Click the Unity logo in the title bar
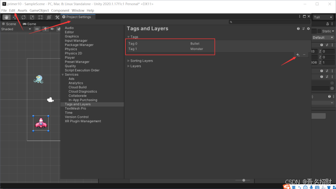The width and height of the screenshot is (336, 189). pyautogui.click(x=4, y=4)
